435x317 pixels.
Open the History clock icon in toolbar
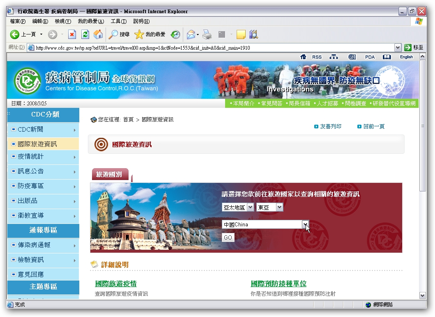[x=175, y=35]
